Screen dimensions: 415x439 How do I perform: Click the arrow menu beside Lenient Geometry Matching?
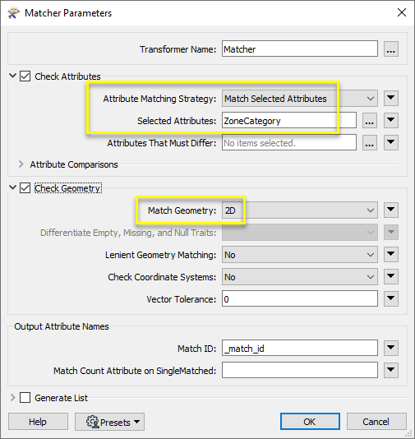click(390, 255)
